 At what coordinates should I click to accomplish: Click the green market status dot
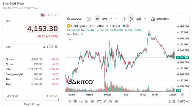coord(124,26)
